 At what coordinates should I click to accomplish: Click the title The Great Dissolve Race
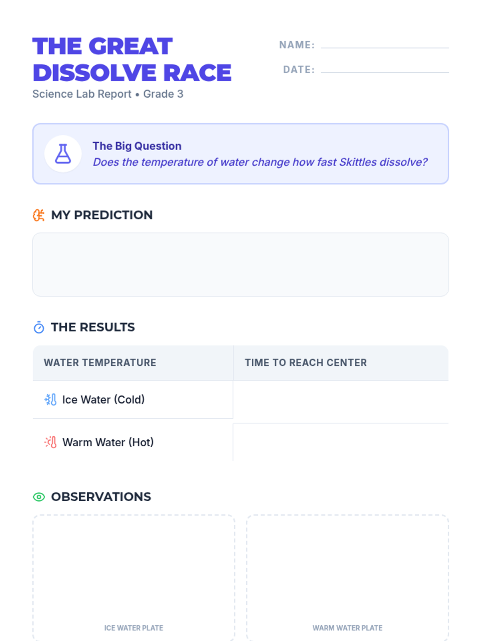(x=132, y=59)
